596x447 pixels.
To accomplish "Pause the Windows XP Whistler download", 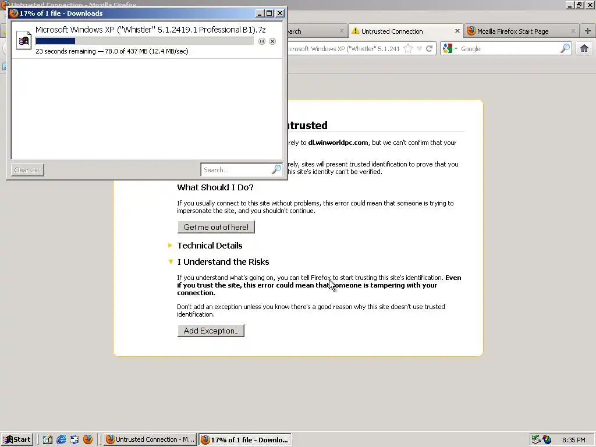I will click(262, 41).
